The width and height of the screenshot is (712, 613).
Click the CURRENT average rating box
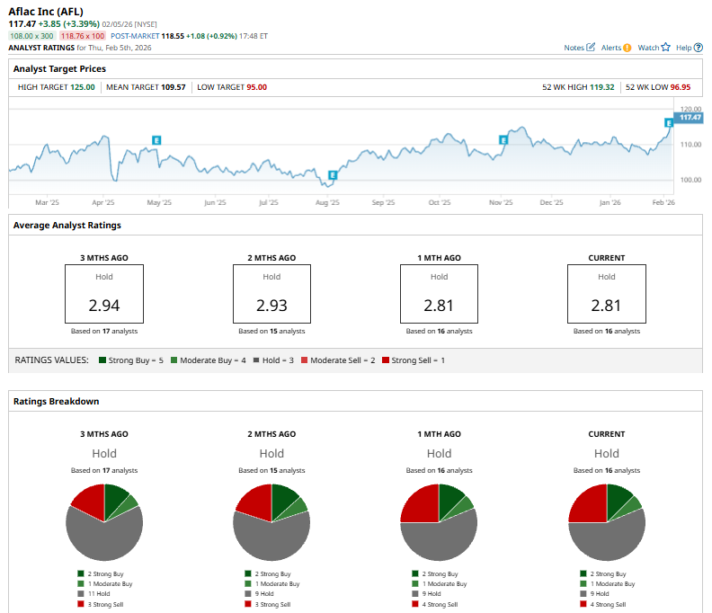[x=606, y=294]
